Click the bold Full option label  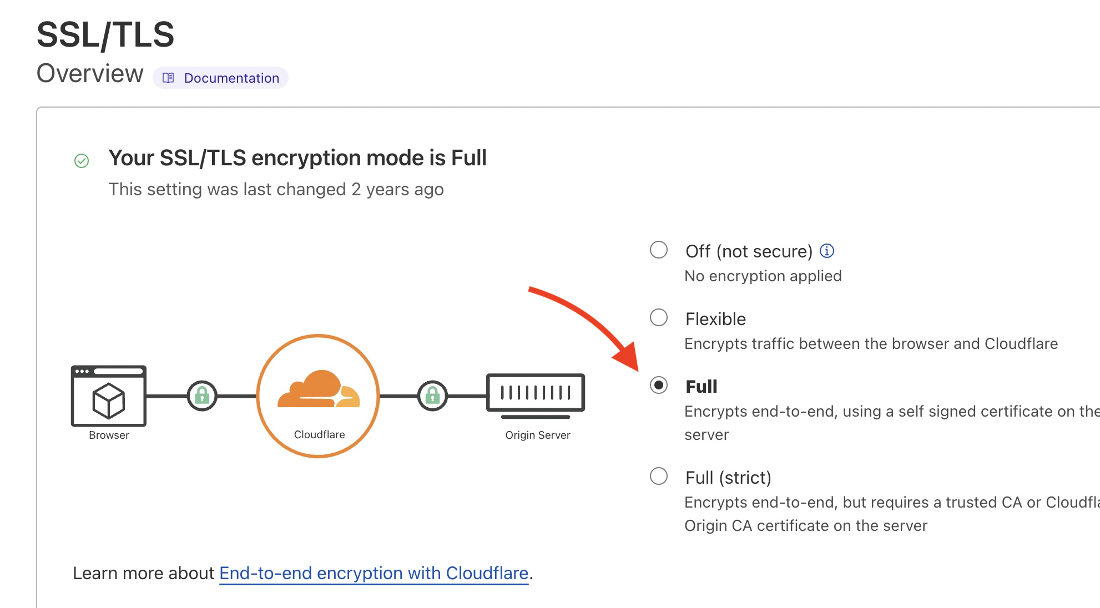pos(702,386)
